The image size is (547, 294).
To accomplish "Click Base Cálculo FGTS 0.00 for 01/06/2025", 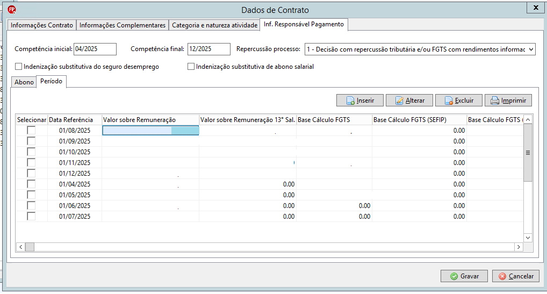I will (x=364, y=206).
